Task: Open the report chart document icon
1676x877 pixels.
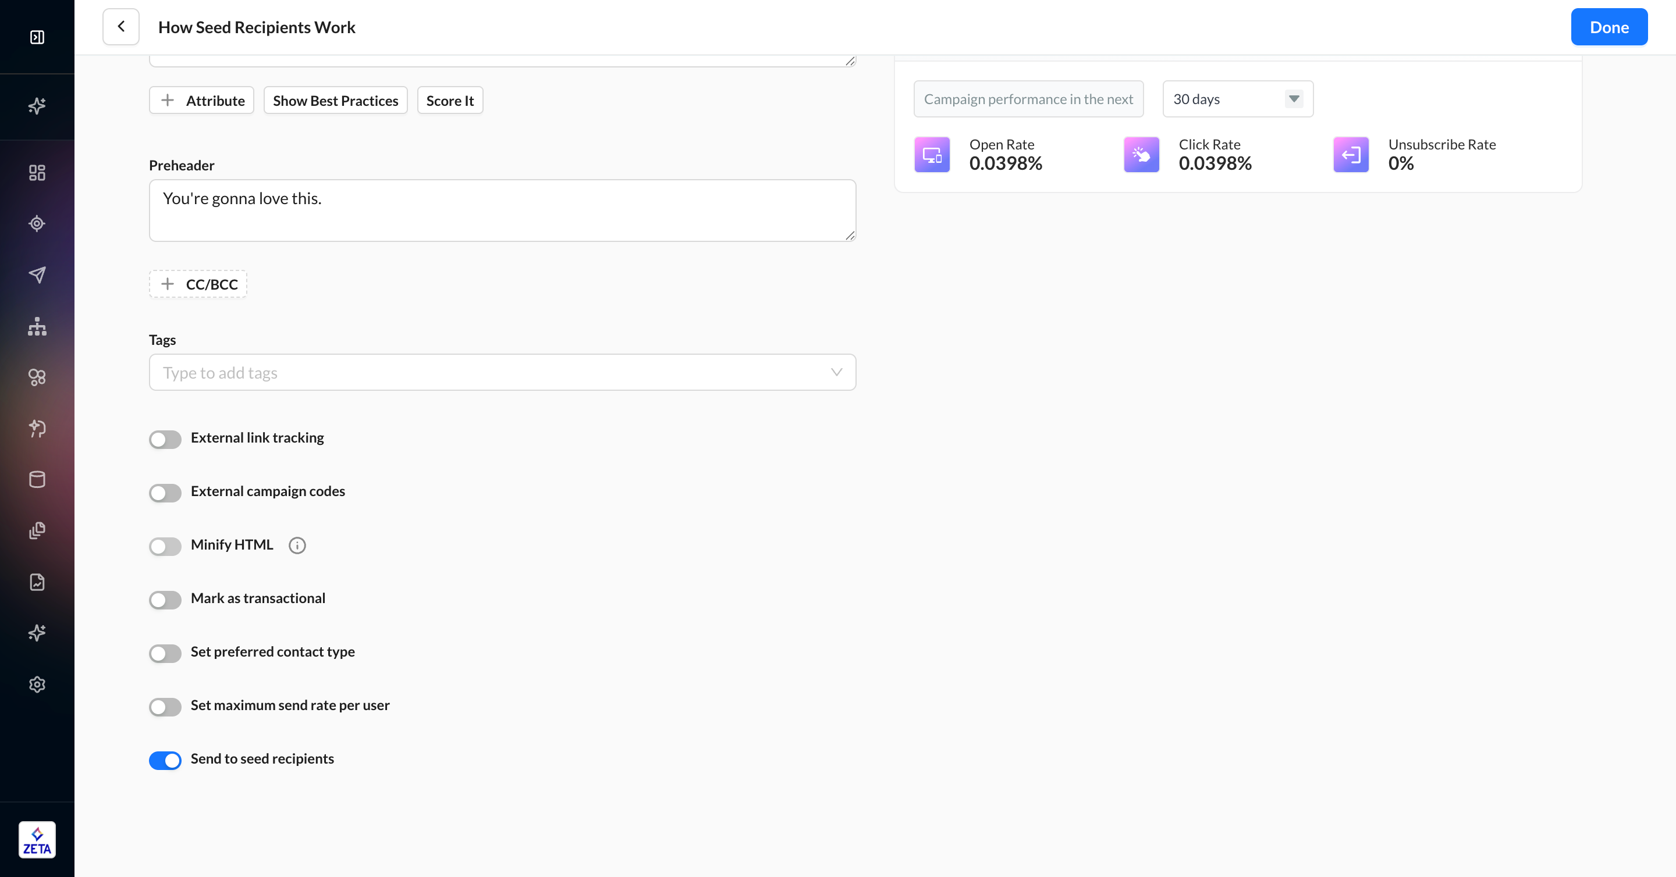Action: 37,582
